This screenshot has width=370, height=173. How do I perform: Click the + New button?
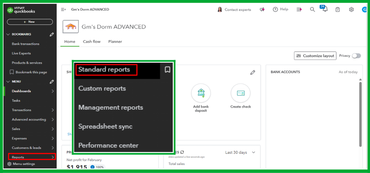point(30,22)
